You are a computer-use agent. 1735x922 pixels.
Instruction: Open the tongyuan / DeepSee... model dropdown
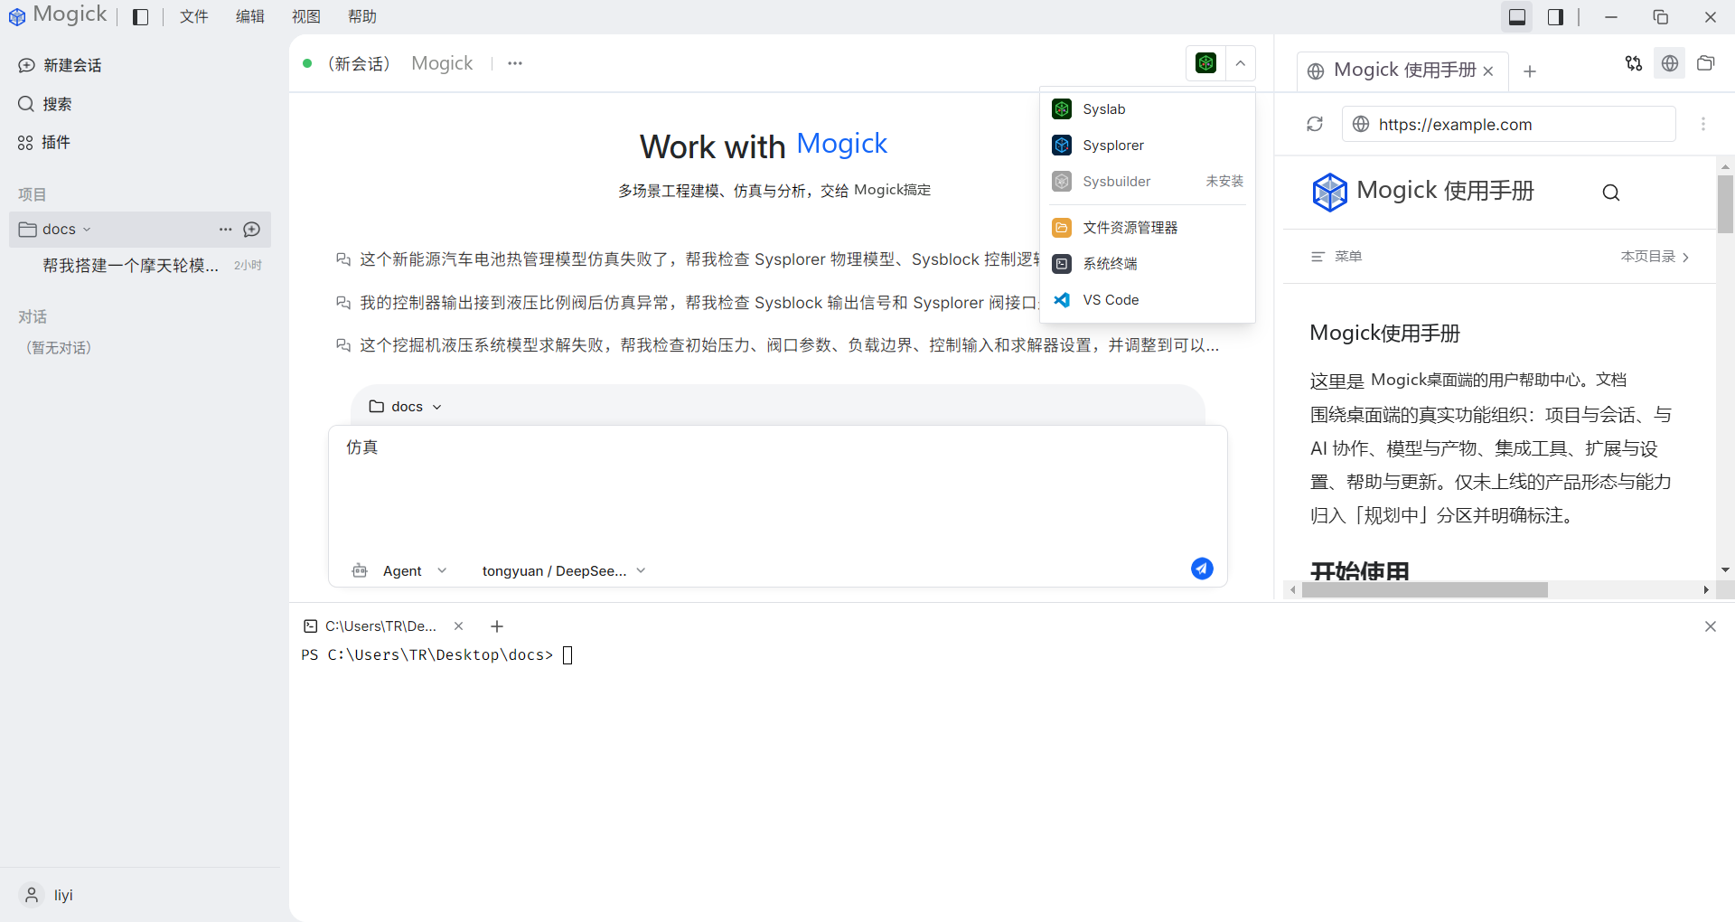click(564, 571)
